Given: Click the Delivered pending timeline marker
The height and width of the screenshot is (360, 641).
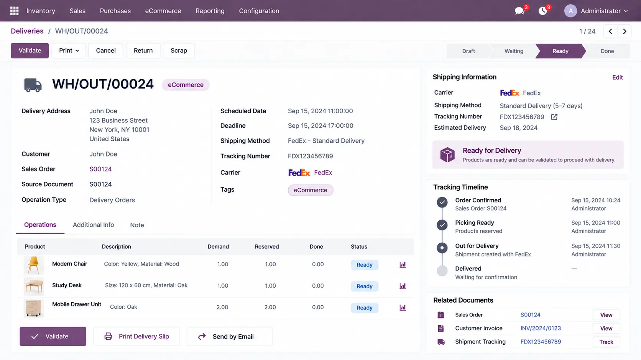Looking at the screenshot, I should (x=442, y=271).
